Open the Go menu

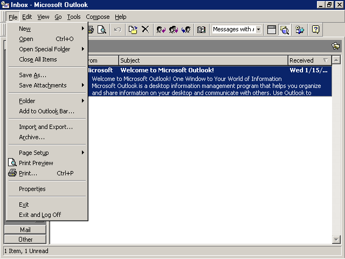[x=58, y=17]
